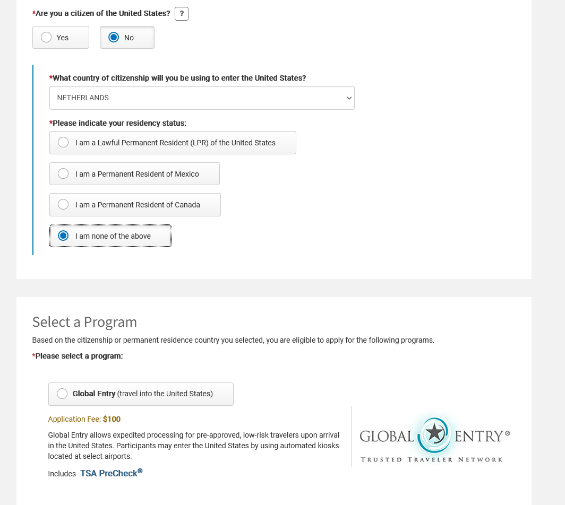Screen dimensions: 565x505
Task: Click the Global Entry star emblem logo
Action: click(x=435, y=434)
